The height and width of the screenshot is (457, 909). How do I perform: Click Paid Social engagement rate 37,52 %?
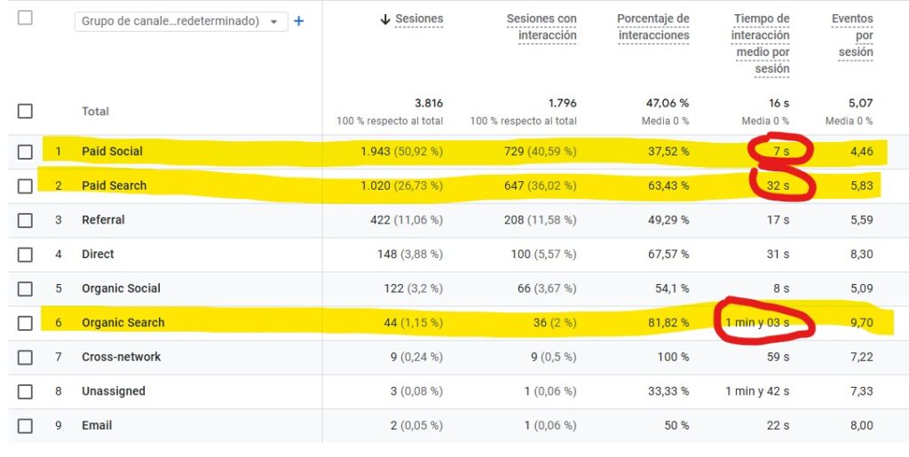click(668, 151)
